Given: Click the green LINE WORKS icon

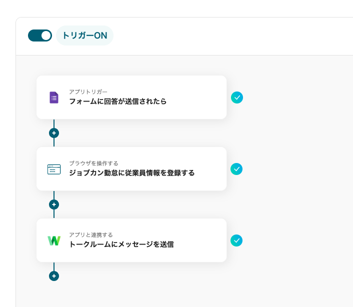Looking at the screenshot, I should [x=54, y=240].
